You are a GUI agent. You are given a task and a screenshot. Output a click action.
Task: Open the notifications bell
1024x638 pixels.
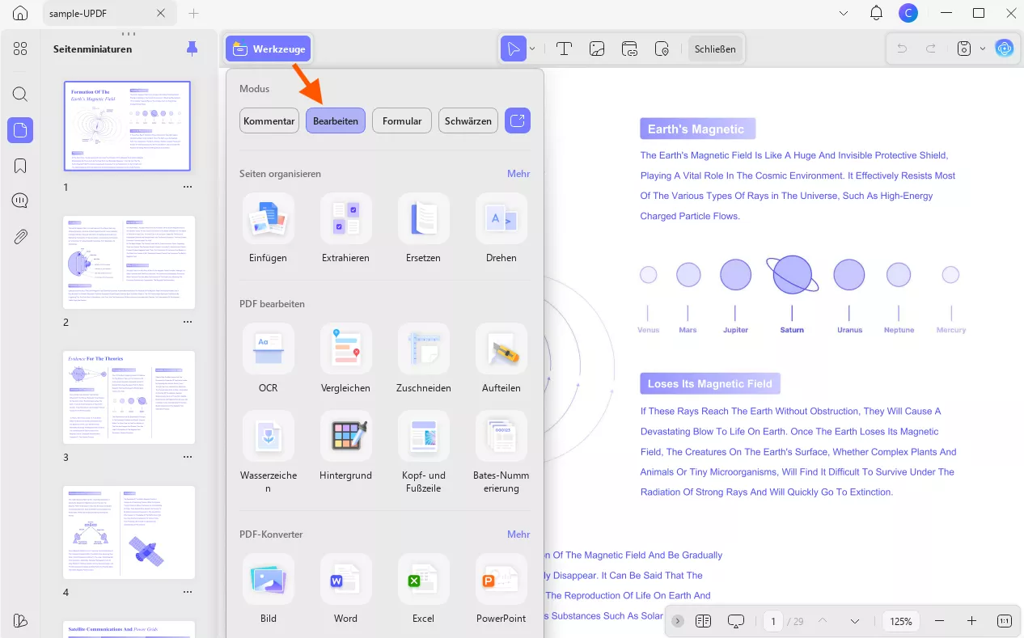[876, 13]
